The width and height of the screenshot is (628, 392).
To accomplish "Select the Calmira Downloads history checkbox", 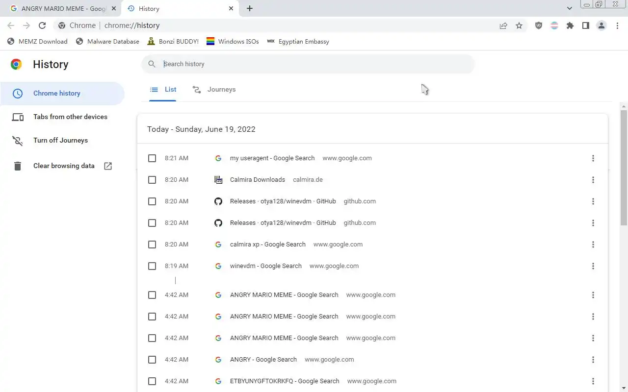I will tap(152, 180).
